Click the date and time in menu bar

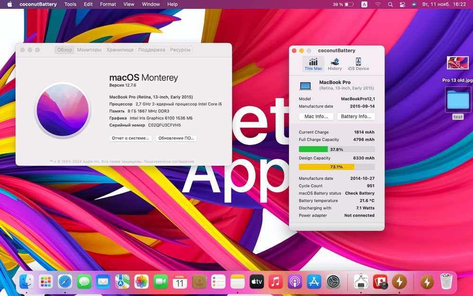pos(444,4)
